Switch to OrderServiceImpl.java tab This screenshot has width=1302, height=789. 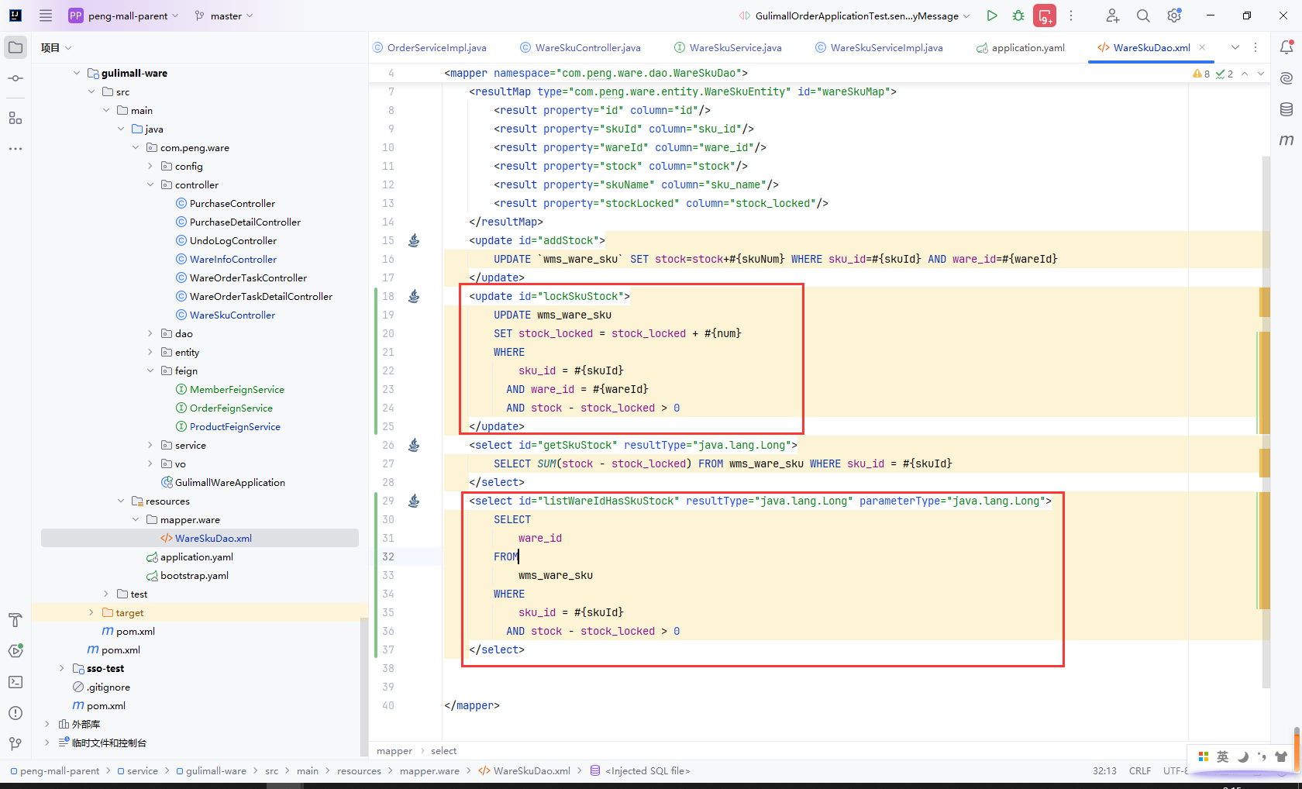click(430, 47)
